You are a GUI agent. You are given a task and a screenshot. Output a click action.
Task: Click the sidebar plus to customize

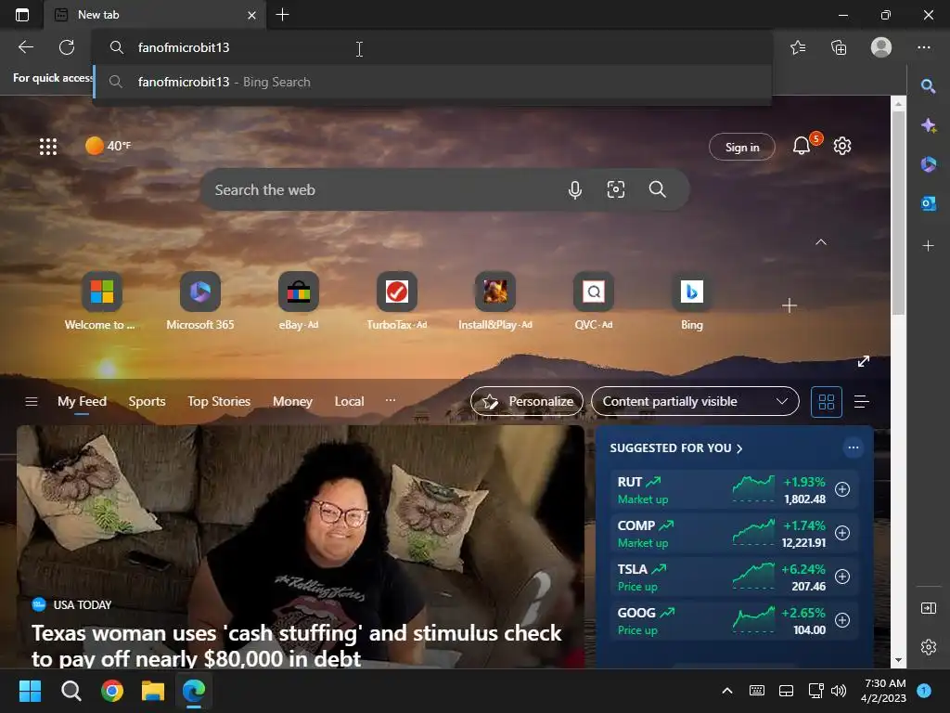pyautogui.click(x=928, y=245)
